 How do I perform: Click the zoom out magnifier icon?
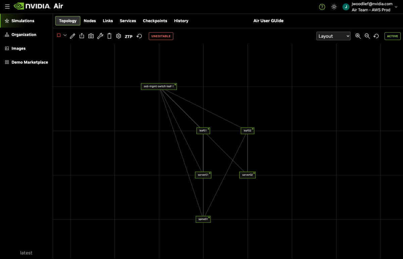[367, 36]
